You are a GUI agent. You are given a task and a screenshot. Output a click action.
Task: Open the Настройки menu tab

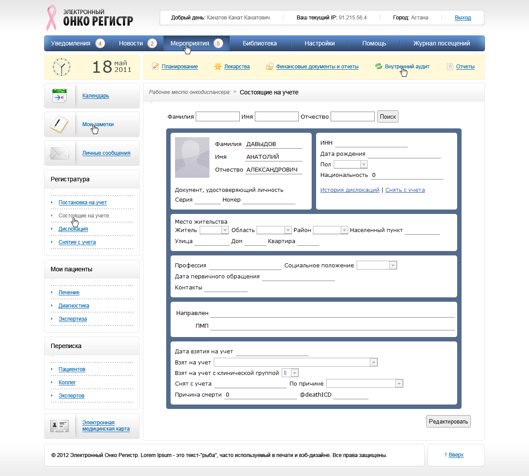(x=320, y=43)
